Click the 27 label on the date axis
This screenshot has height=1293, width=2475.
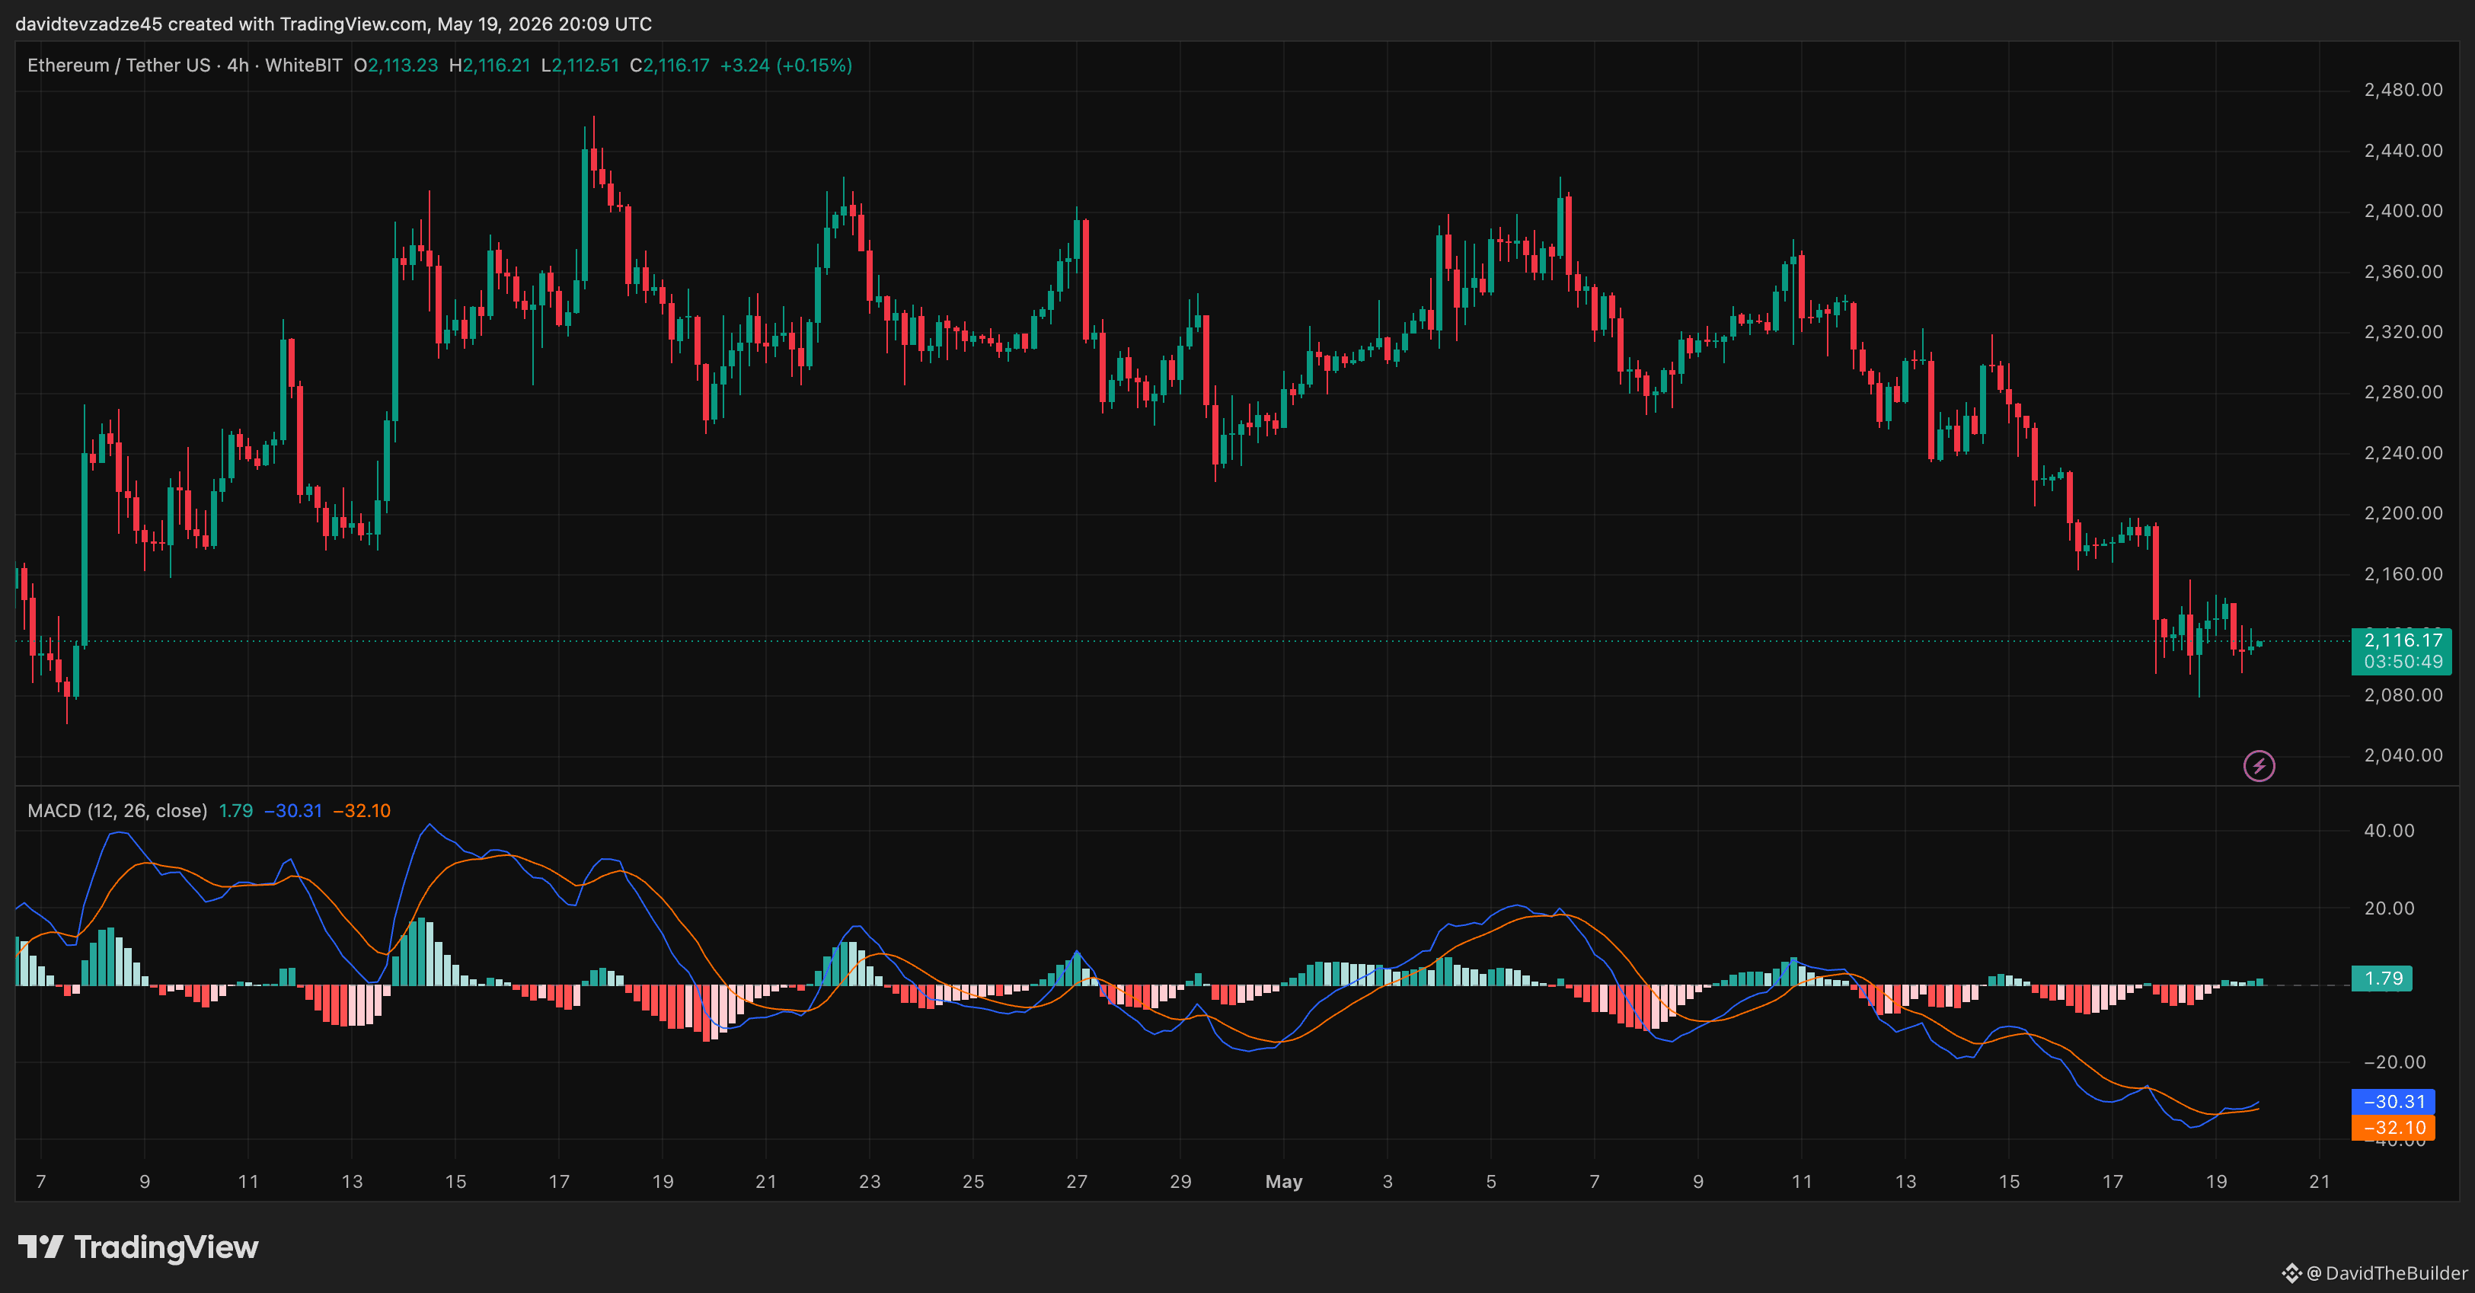[x=1077, y=1182]
